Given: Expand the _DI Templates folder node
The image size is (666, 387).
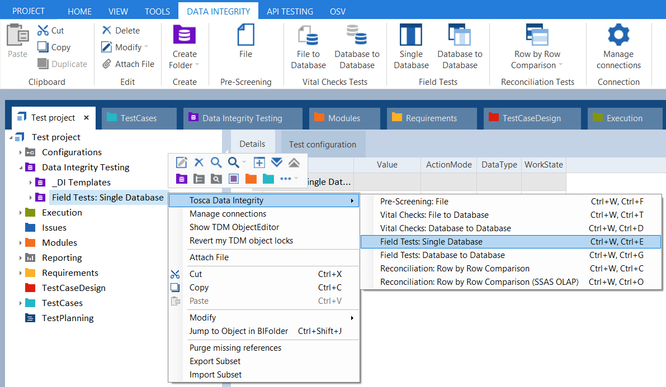Looking at the screenshot, I should [31, 183].
